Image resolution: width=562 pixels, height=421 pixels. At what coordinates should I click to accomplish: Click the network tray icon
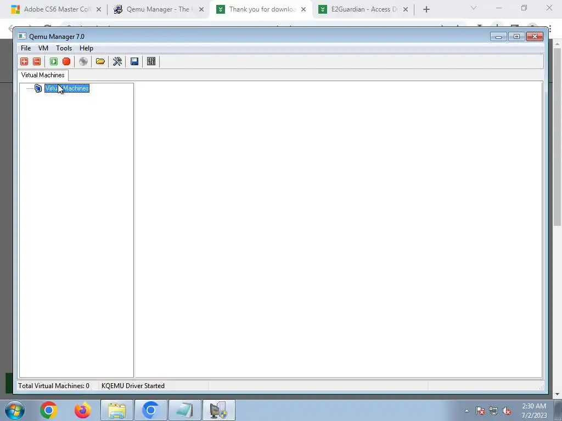[493, 411]
